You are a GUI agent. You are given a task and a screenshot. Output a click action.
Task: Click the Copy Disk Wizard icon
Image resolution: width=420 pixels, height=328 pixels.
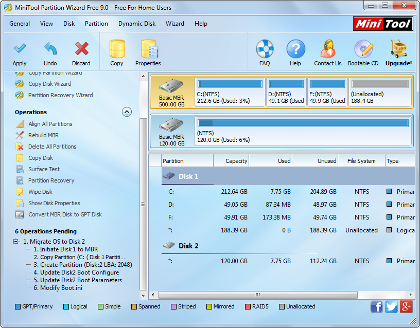coord(20,84)
